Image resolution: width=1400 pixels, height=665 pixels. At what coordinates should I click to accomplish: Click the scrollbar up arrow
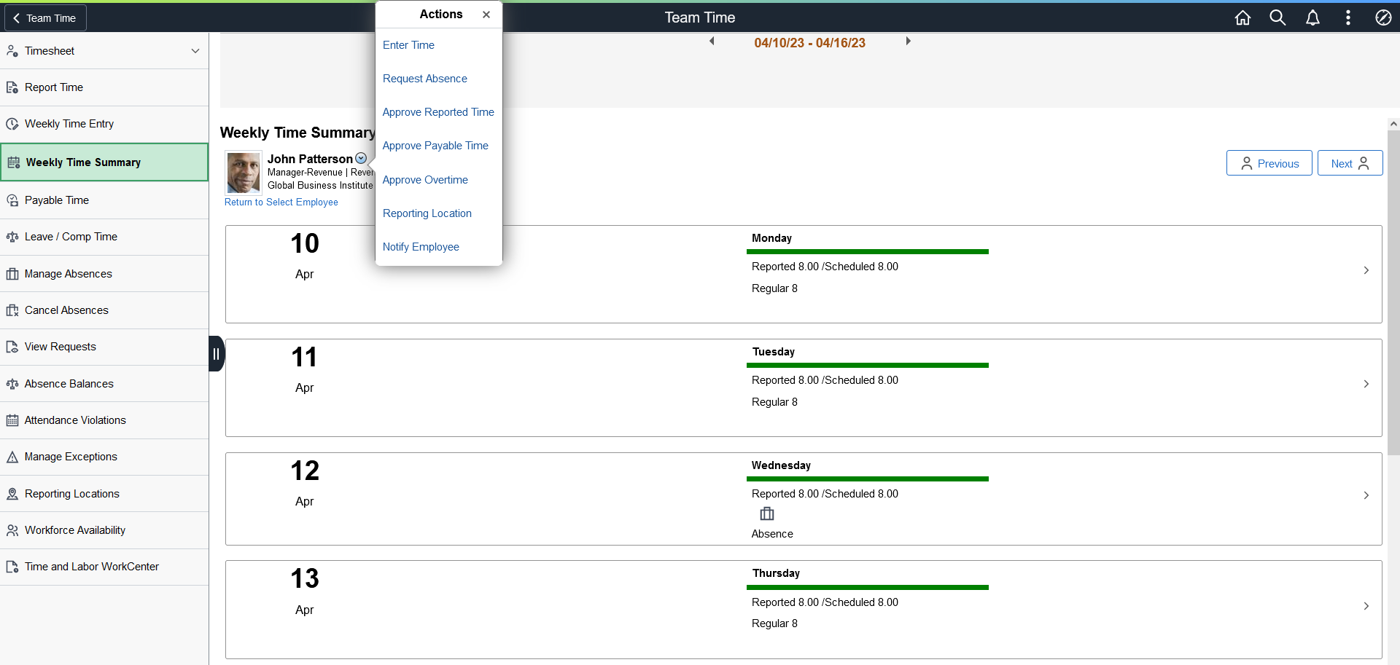(1393, 124)
